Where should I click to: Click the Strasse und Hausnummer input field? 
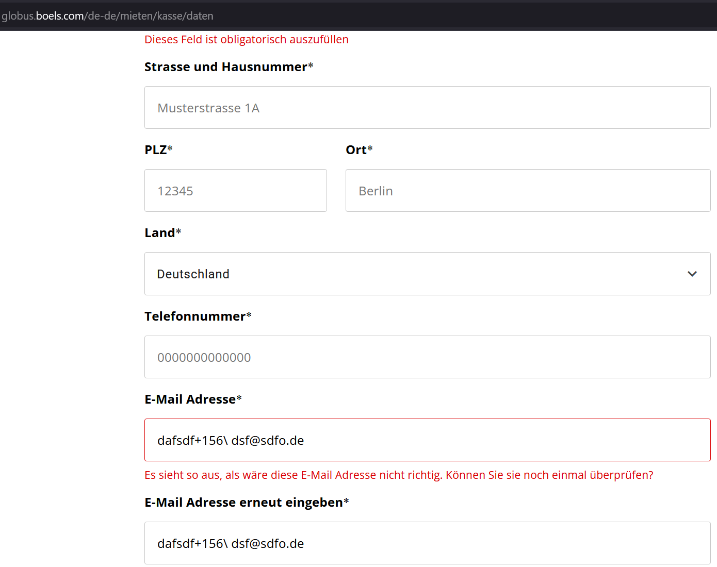(x=427, y=108)
